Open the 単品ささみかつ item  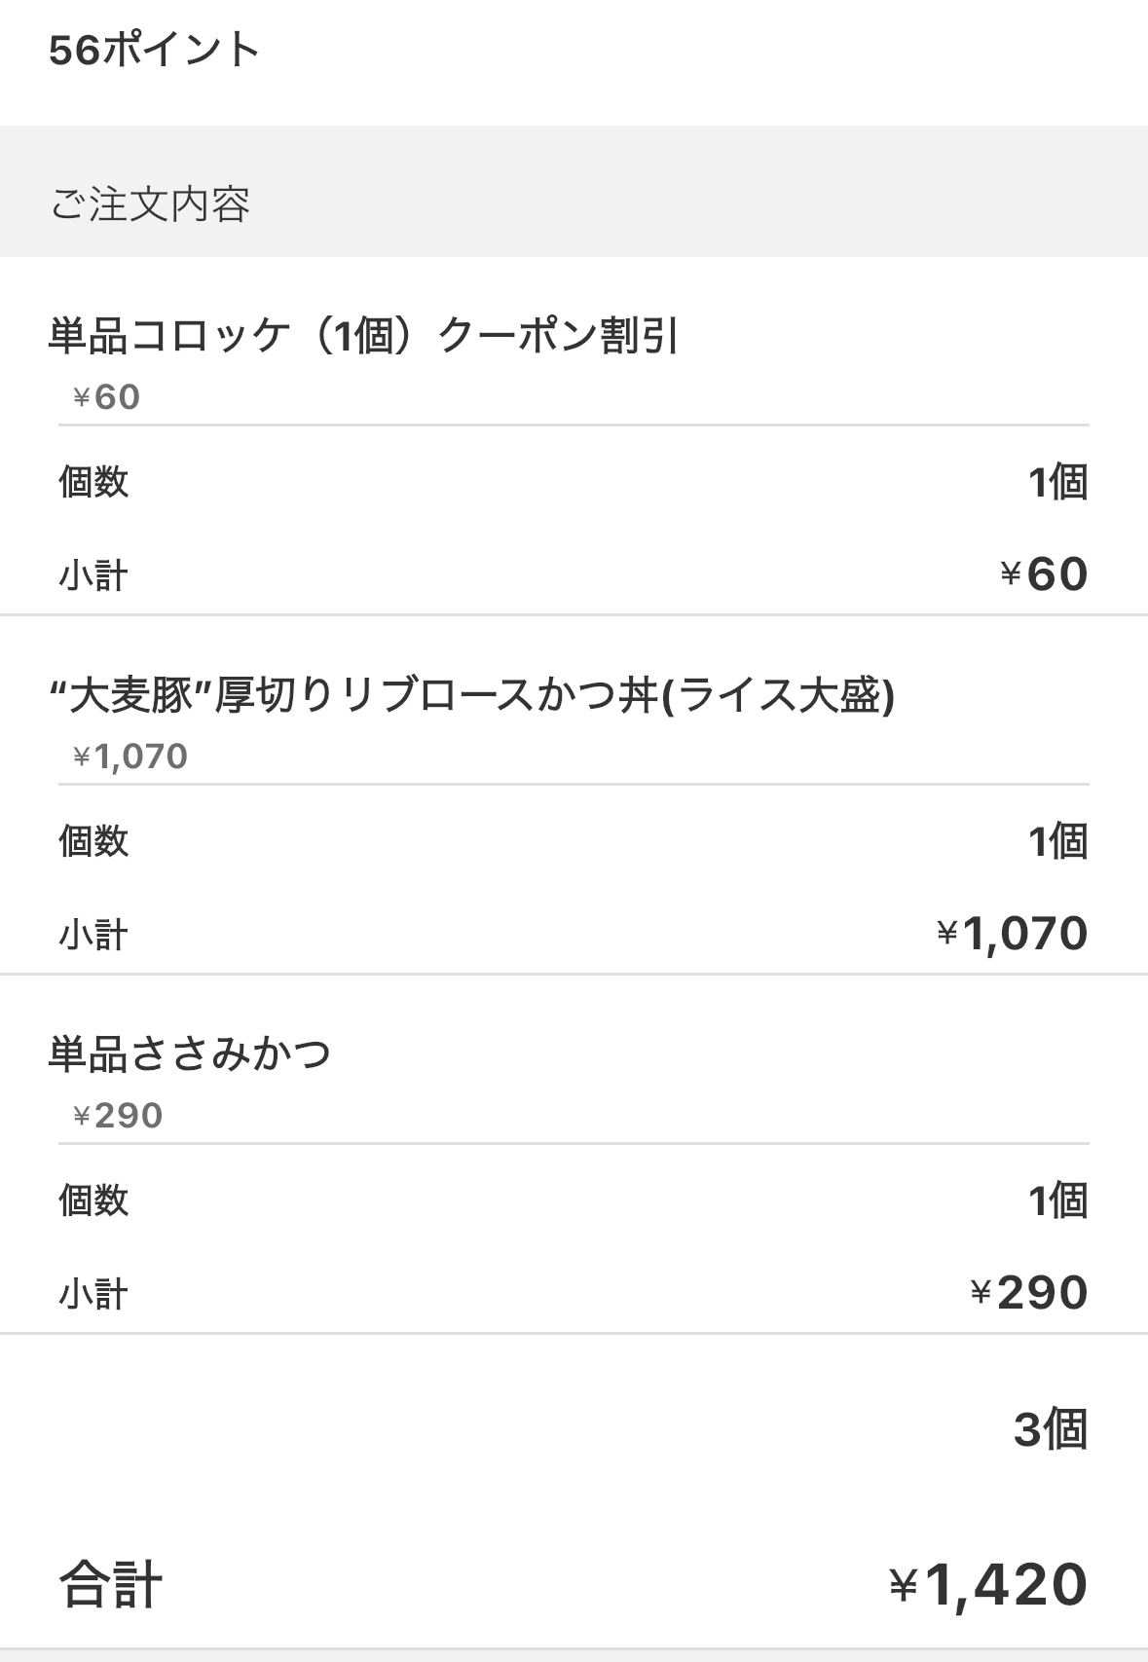click(190, 1055)
